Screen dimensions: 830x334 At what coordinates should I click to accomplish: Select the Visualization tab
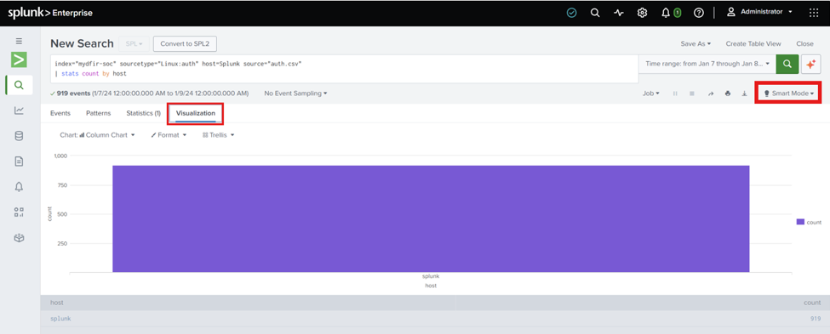coord(195,113)
